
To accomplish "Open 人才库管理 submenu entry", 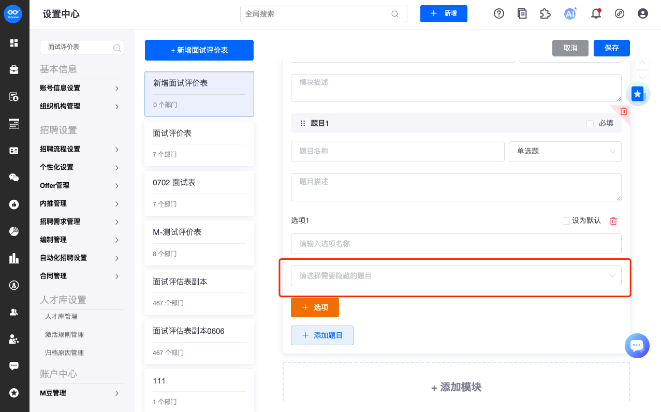I will click(61, 316).
